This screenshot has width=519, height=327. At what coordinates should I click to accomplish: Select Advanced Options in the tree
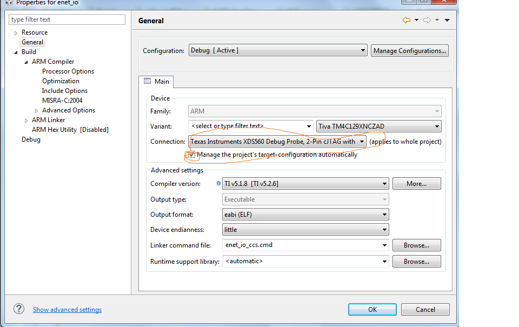pos(69,110)
